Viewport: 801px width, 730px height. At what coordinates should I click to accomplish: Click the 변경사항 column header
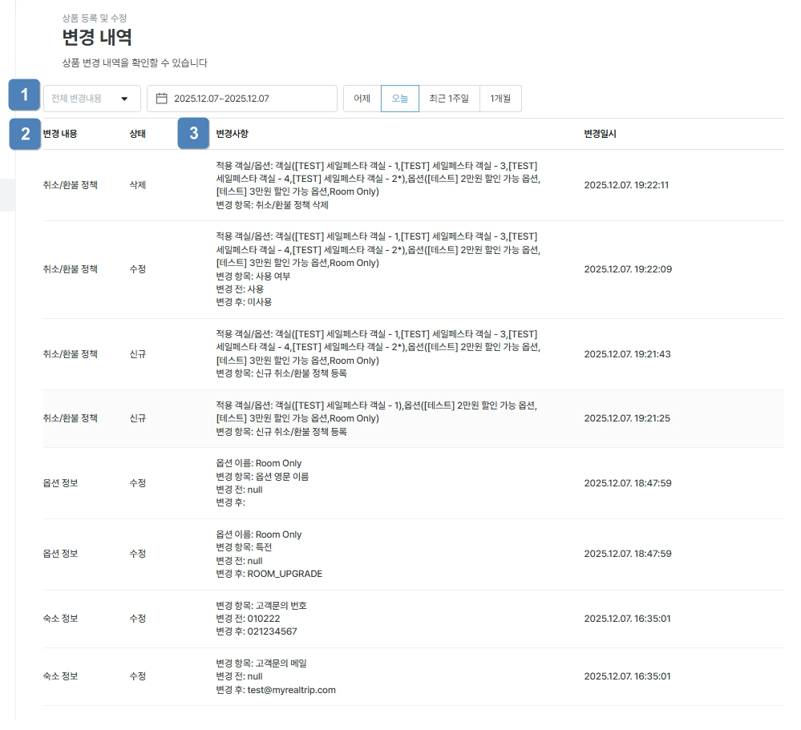coord(232,134)
